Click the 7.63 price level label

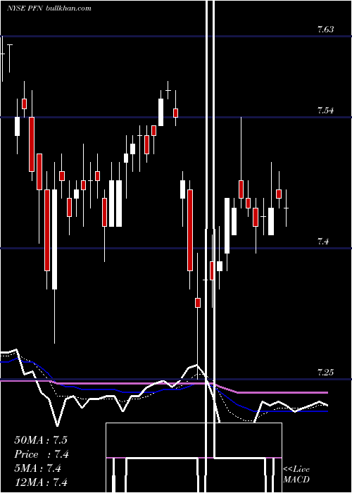click(325, 30)
